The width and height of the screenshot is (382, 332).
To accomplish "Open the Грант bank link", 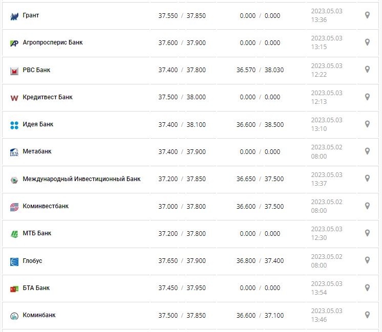I will pos(31,15).
